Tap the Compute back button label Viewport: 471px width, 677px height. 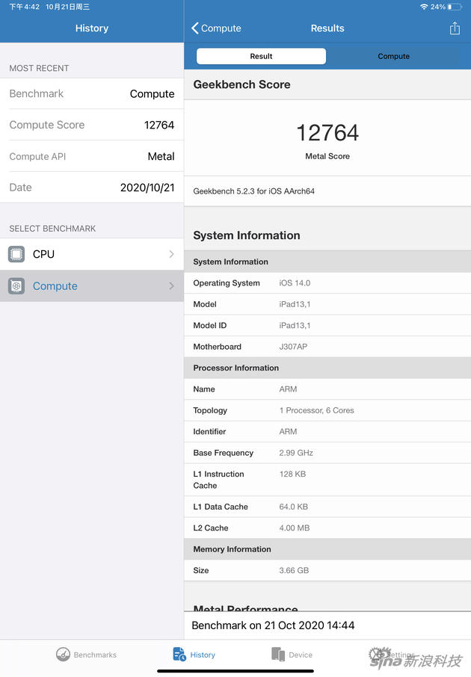pyautogui.click(x=221, y=28)
